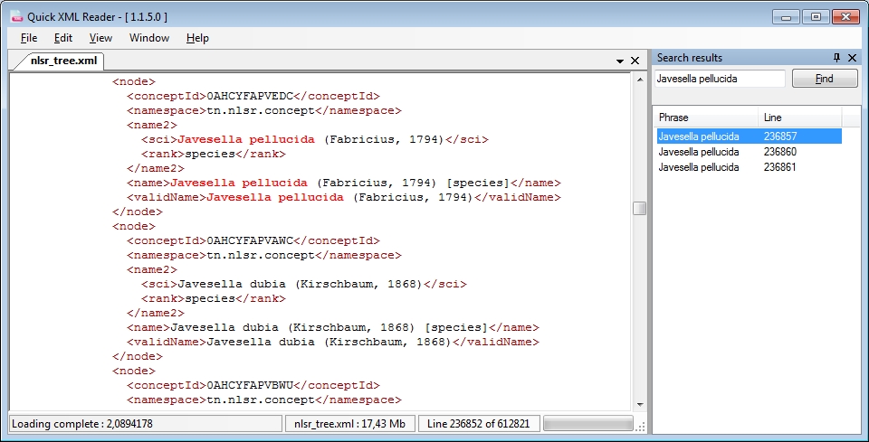The image size is (869, 442).
Task: Click 'Line 236852 of 612821' status entry
Action: click(479, 424)
